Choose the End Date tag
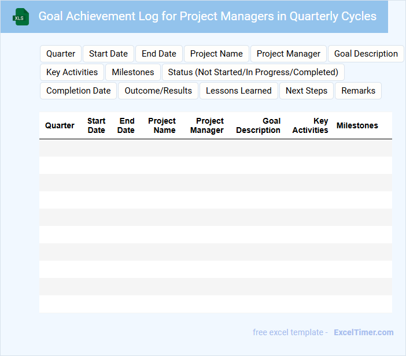Screen dimensions: 406x356 159,54
